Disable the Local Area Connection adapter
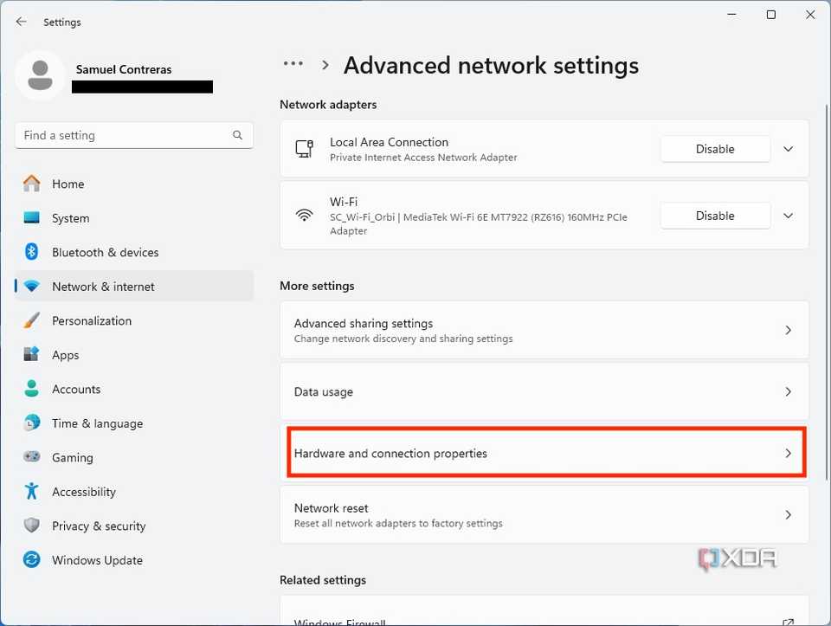 (x=715, y=148)
